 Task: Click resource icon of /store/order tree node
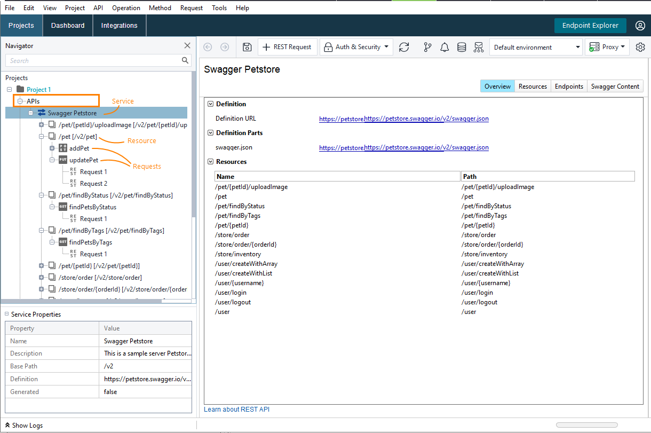click(52, 277)
